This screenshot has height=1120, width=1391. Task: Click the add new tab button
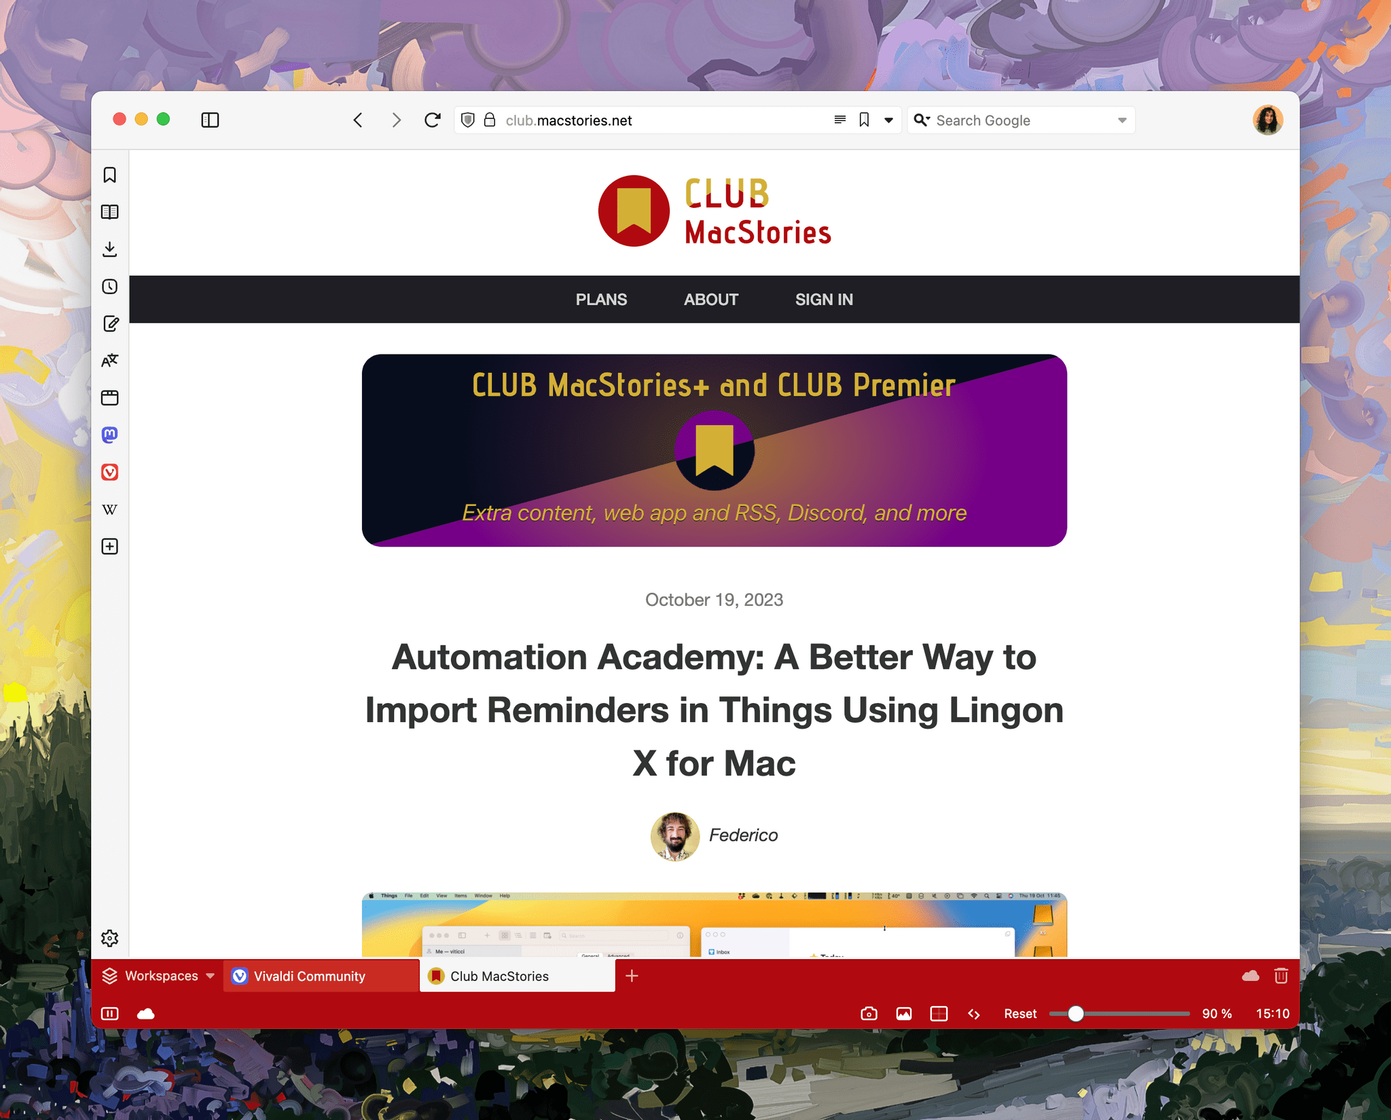coord(632,976)
